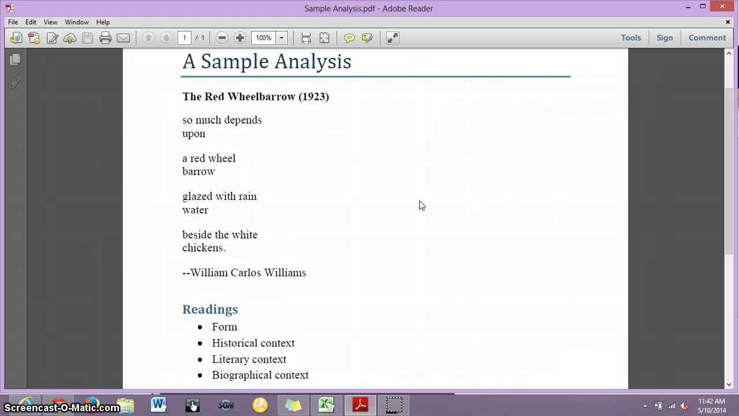Switch to read mode with expand icon
The width and height of the screenshot is (739, 416).
[393, 38]
